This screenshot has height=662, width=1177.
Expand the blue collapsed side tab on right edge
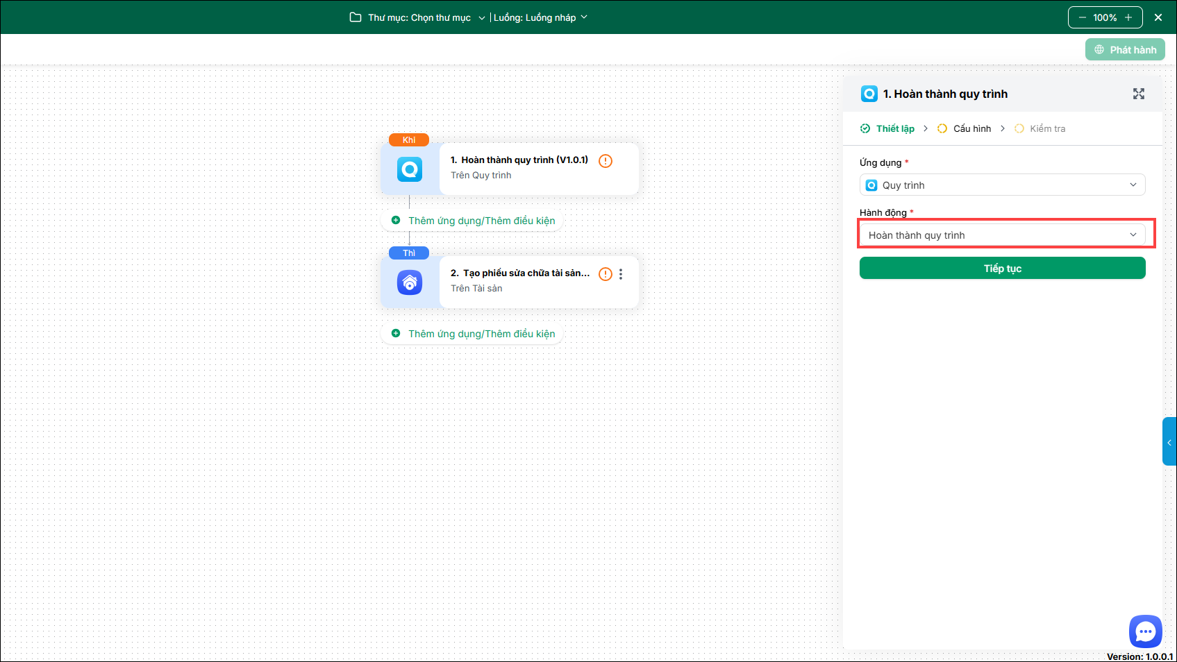coord(1169,442)
